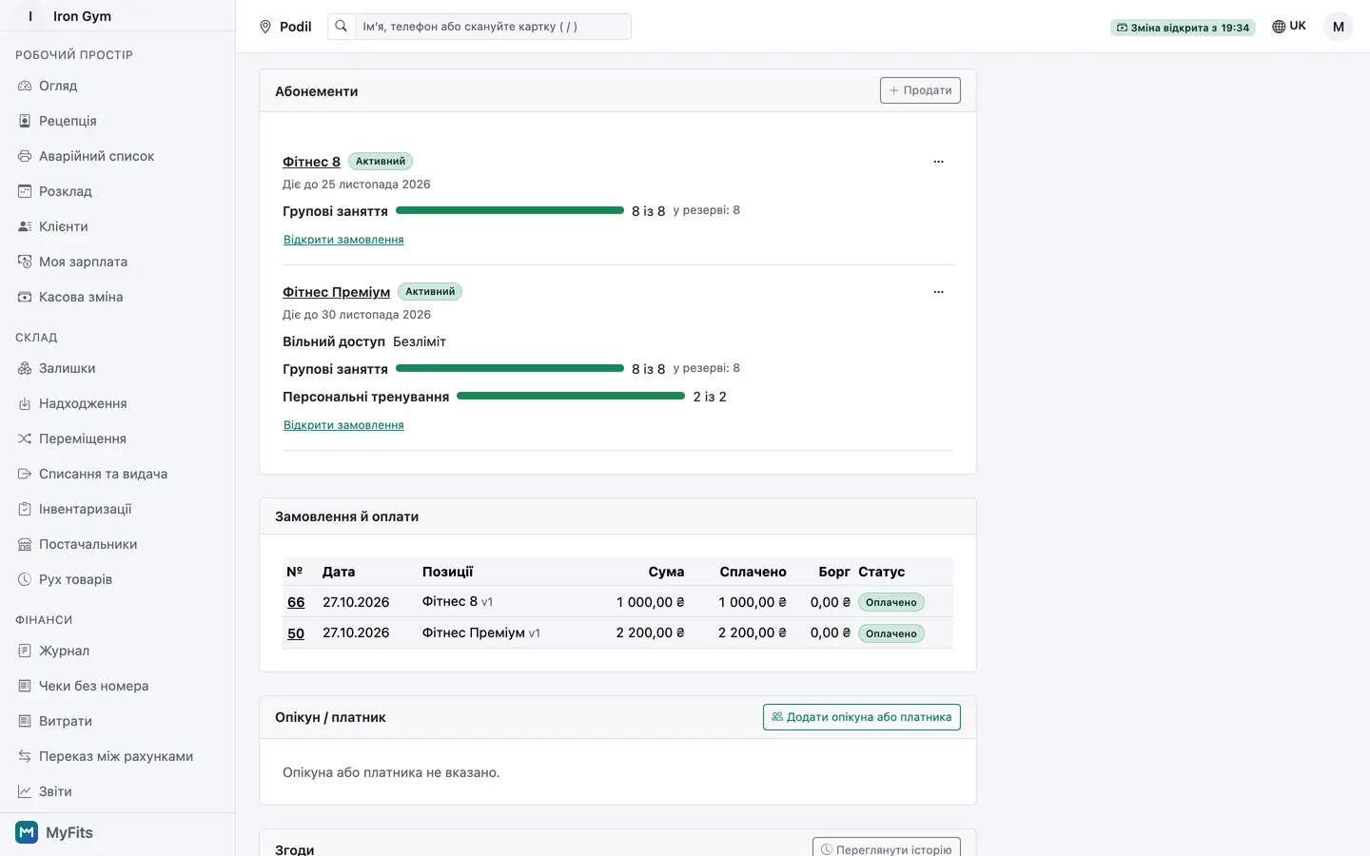This screenshot has height=856, width=1370.
Task: Focus the client name or phone search field
Action: click(492, 27)
